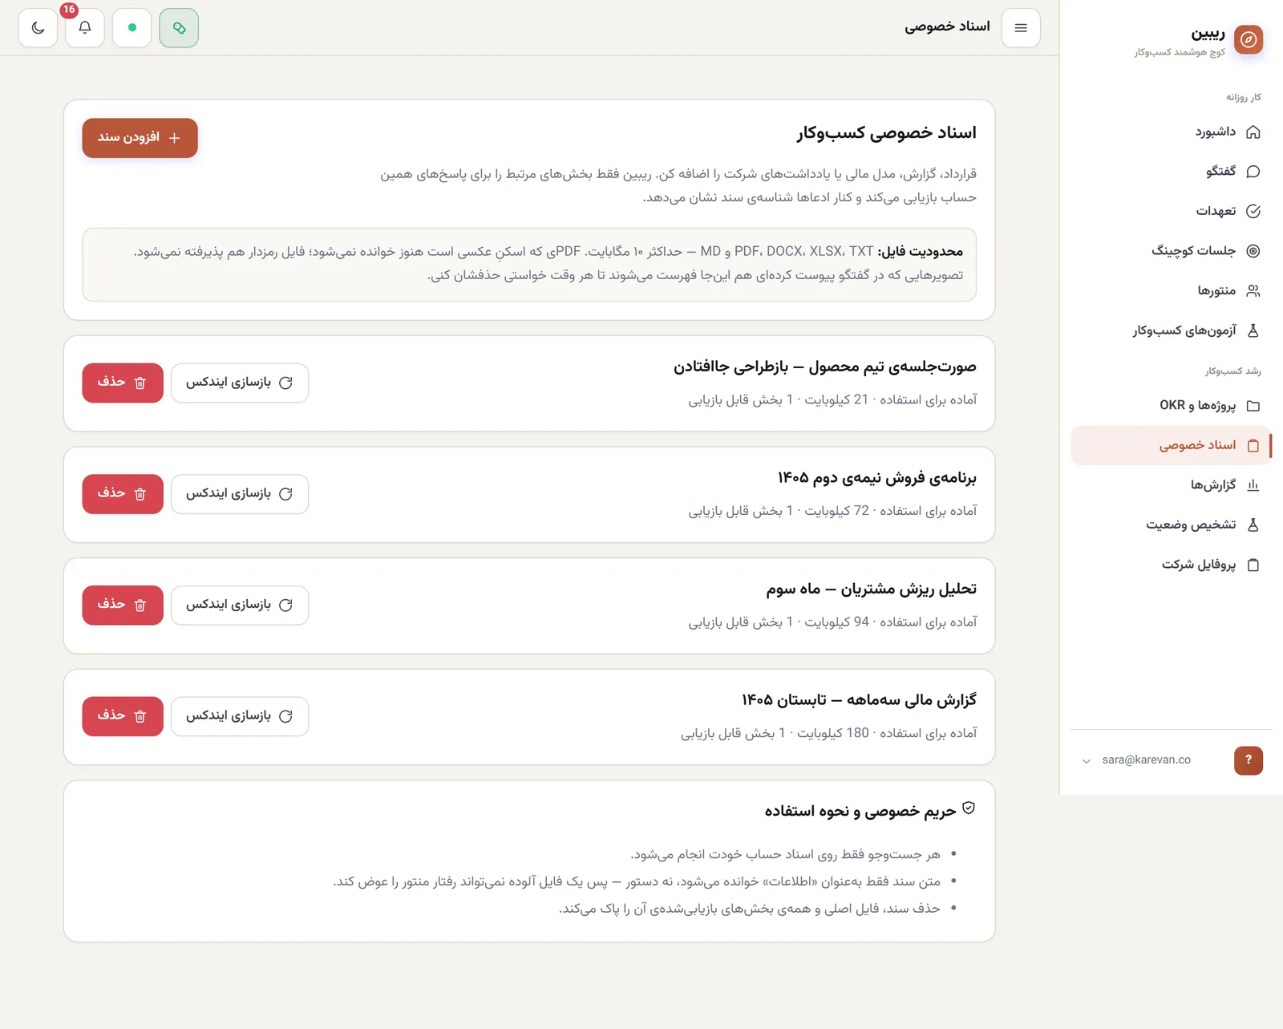
Task: Click title گزارش مالی سه‌ماهه — تابستان ۱۴۰۵
Action: click(860, 700)
